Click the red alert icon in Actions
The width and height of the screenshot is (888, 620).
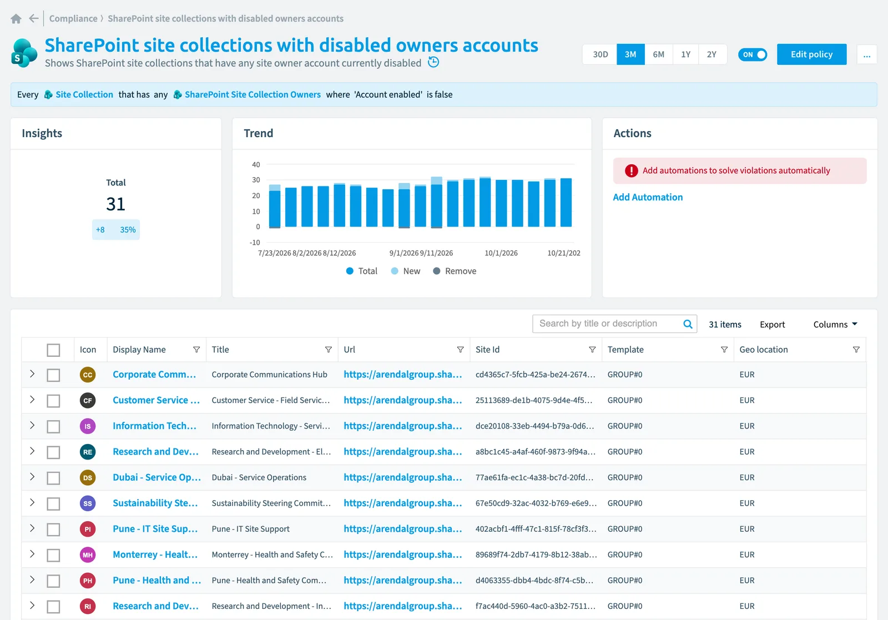[632, 171]
